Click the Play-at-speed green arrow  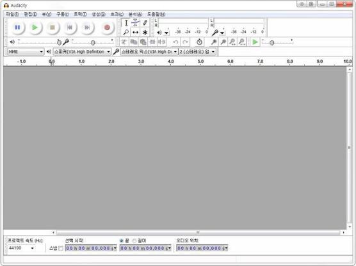[255, 42]
